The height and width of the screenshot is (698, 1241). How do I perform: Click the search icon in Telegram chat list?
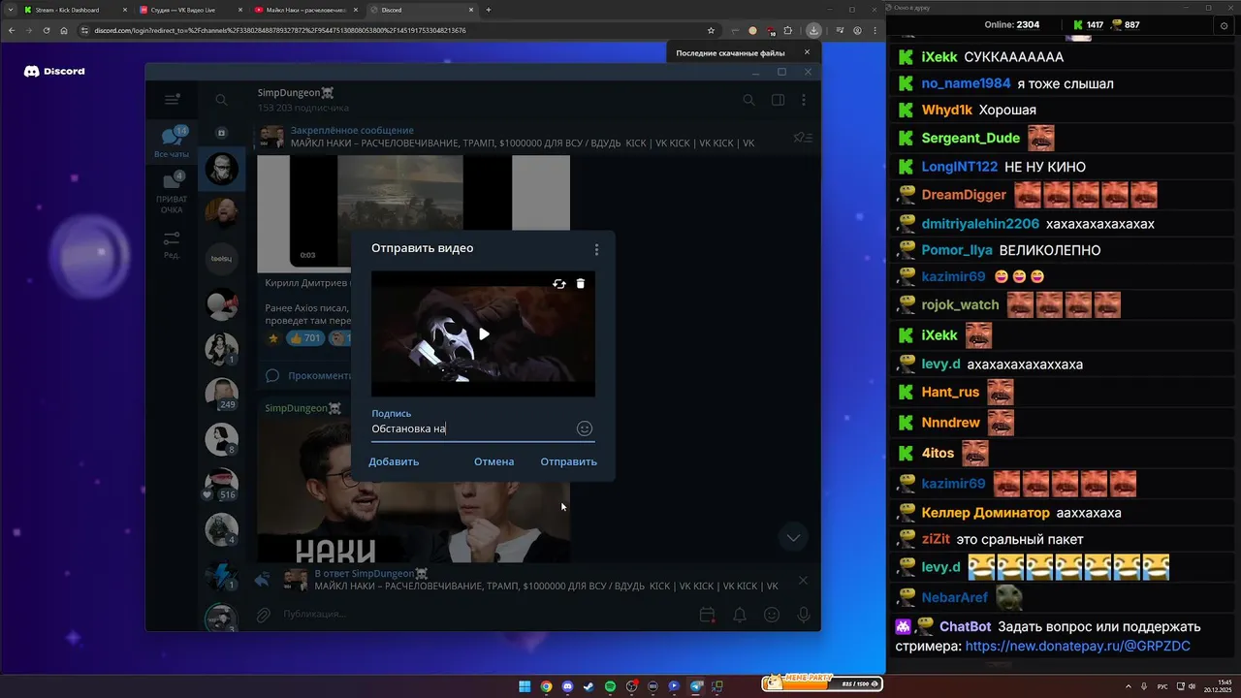221,100
